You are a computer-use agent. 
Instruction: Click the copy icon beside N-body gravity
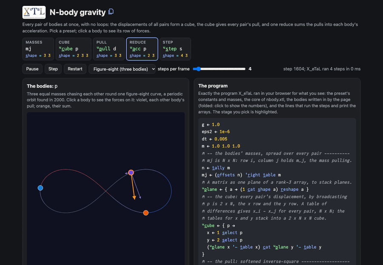[111, 11]
